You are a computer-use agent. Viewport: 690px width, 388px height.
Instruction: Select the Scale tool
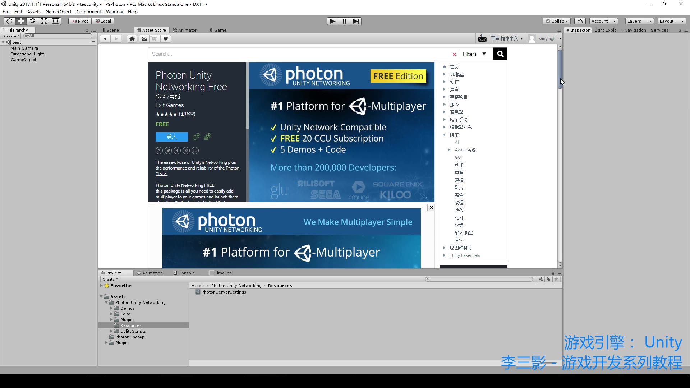44,21
